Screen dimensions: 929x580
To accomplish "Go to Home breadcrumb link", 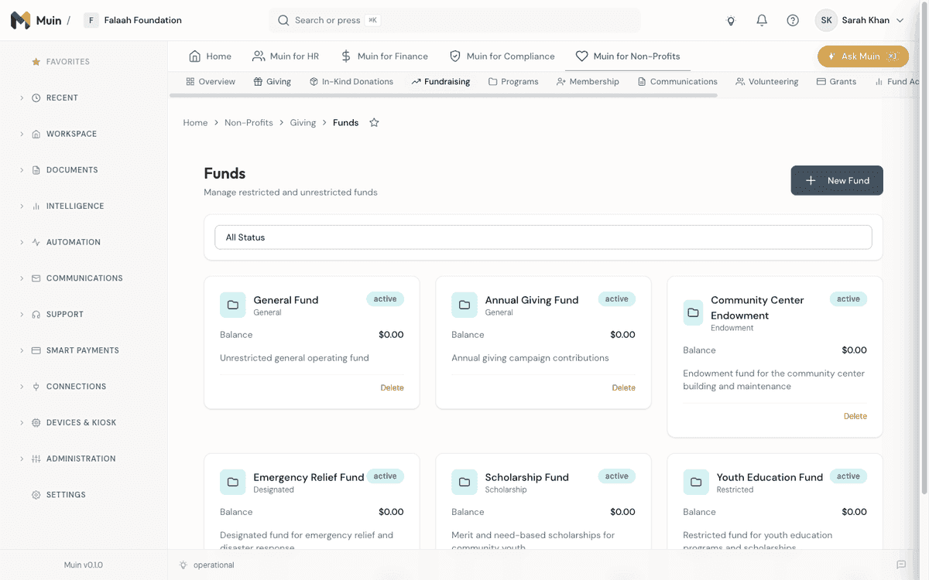I will 195,123.
